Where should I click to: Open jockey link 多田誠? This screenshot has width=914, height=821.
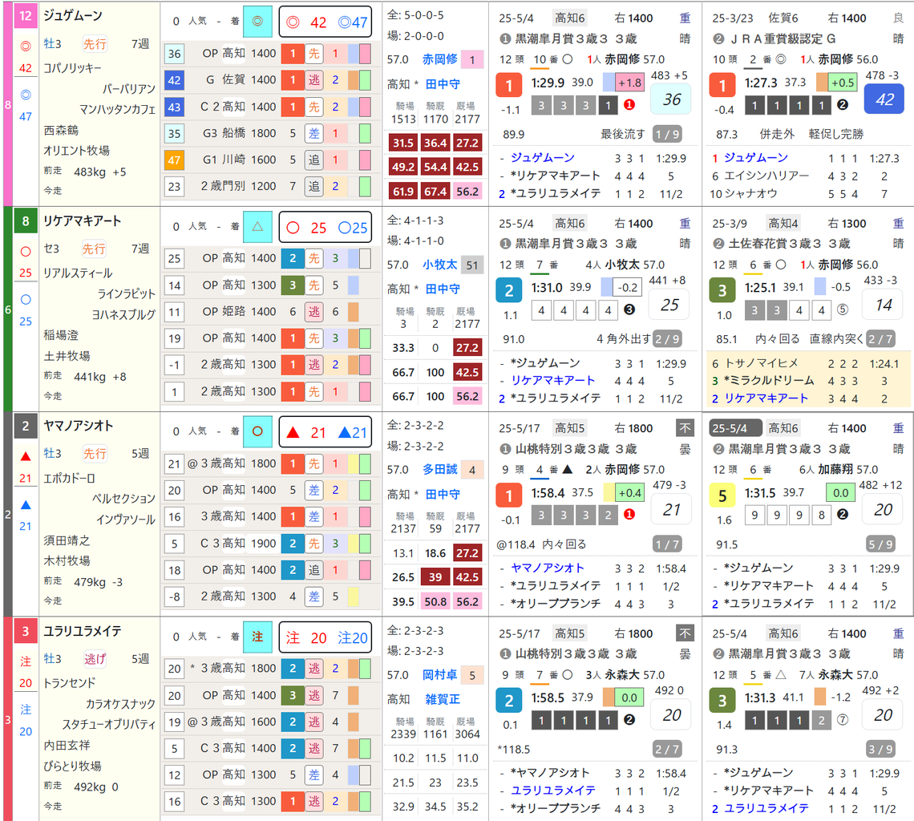tap(440, 469)
